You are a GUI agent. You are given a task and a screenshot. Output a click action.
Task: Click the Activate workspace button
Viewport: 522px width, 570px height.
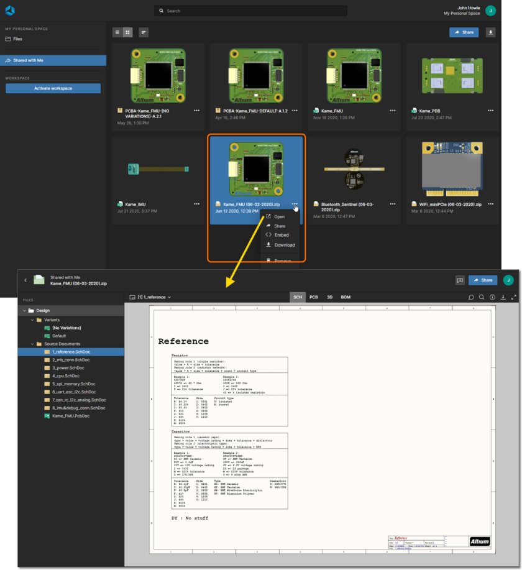53,88
